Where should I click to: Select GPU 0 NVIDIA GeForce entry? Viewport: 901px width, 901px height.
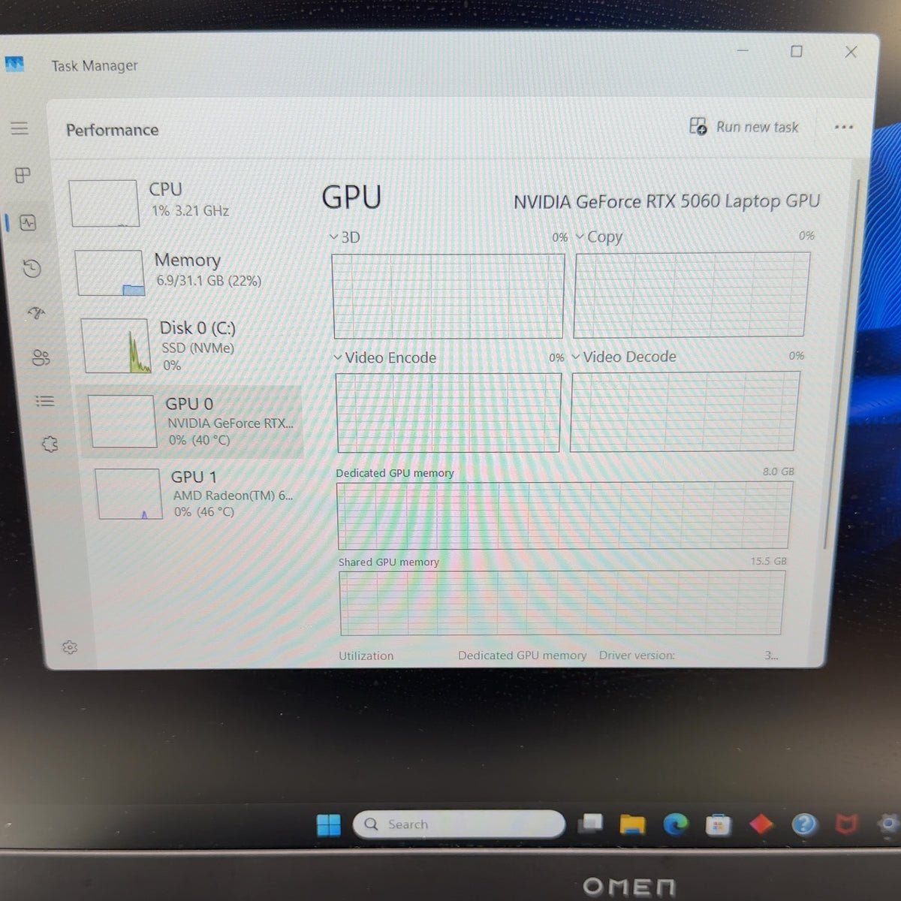tap(191, 421)
